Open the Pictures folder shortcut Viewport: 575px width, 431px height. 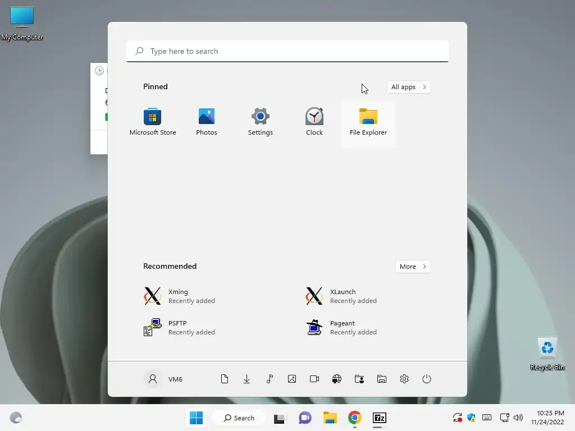pos(292,379)
